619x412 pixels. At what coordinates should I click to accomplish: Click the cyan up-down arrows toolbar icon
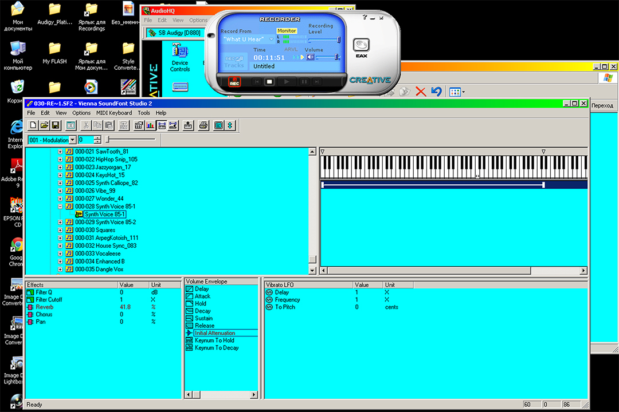(230, 125)
